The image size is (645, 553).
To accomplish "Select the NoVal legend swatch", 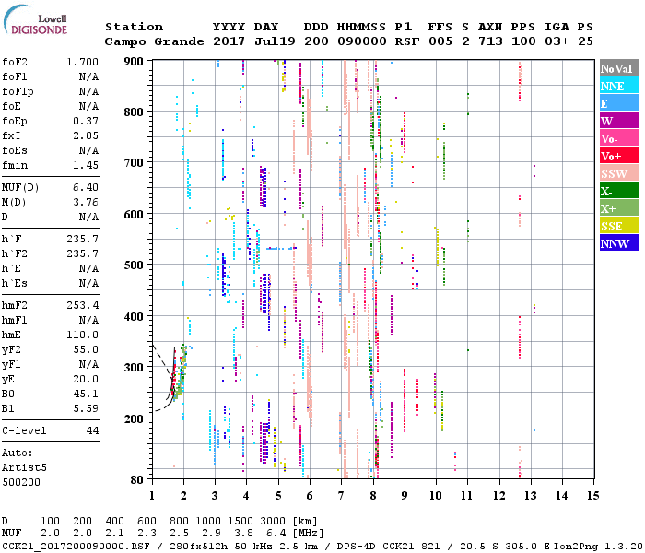I will 618,68.
